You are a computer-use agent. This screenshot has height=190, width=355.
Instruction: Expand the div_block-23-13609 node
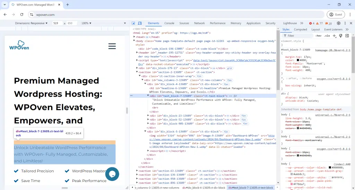(x=148, y=116)
